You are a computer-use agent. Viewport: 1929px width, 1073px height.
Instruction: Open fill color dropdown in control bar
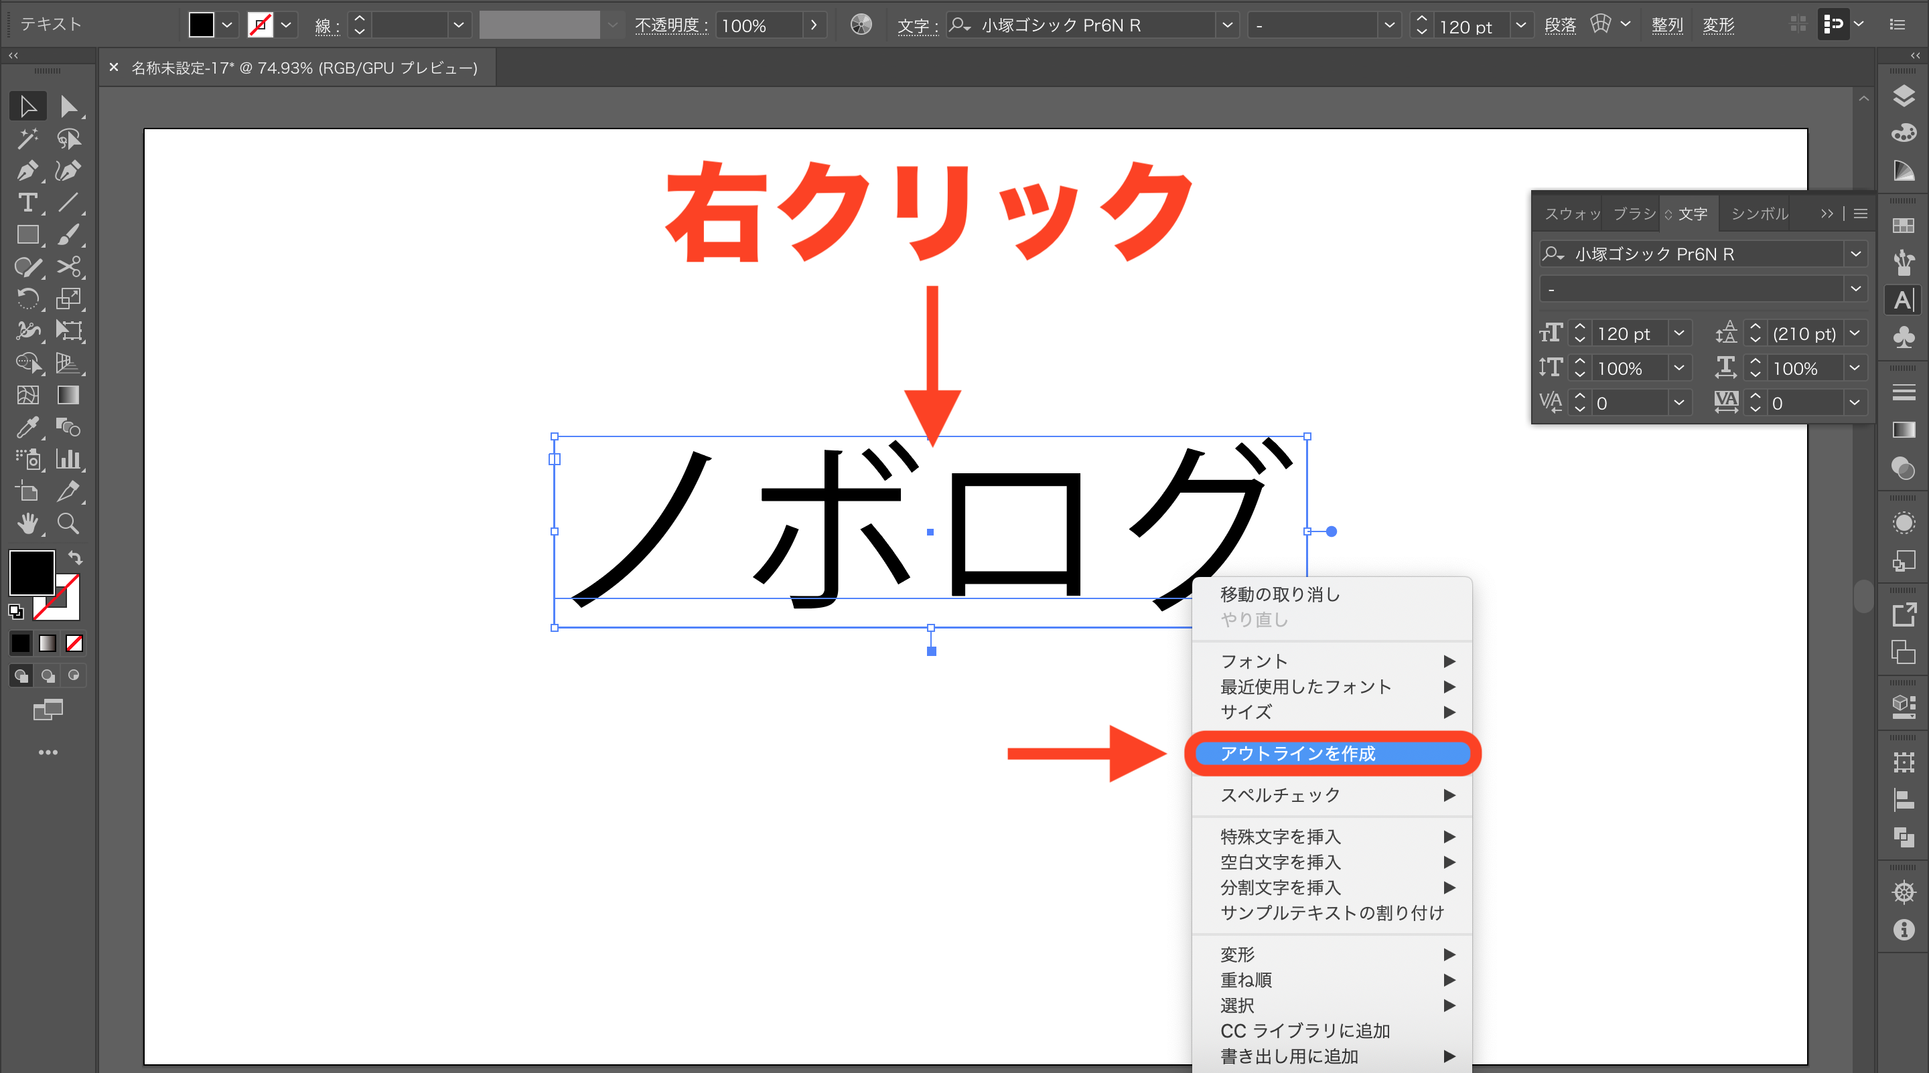(x=227, y=25)
